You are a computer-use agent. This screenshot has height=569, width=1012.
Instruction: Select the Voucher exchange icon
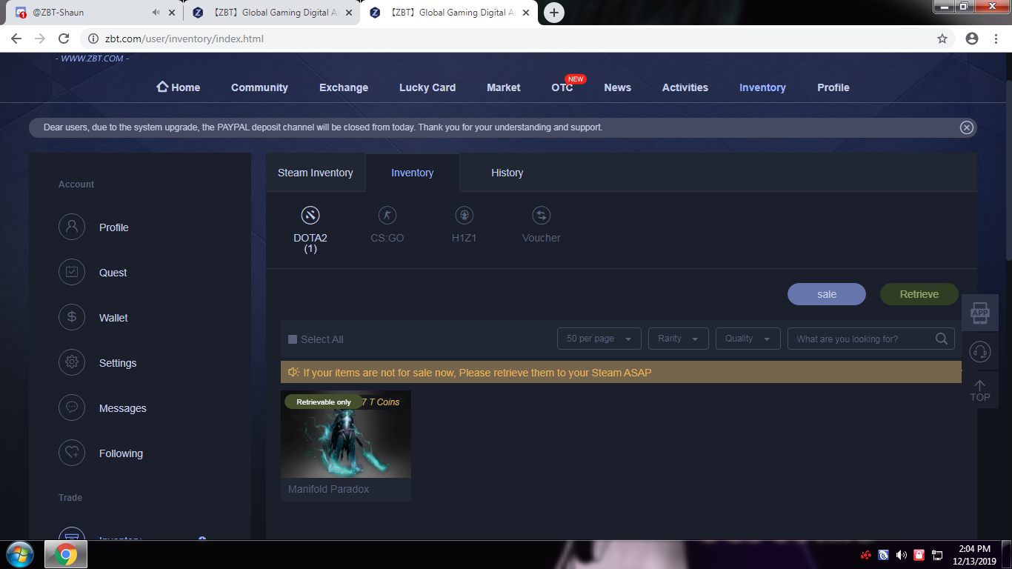(x=542, y=216)
